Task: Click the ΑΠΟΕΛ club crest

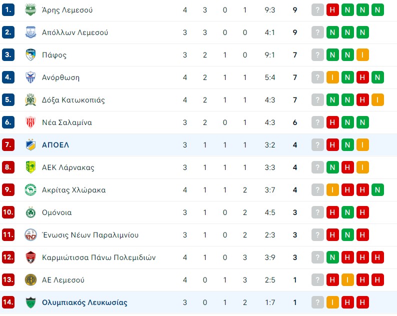Action: 30,145
